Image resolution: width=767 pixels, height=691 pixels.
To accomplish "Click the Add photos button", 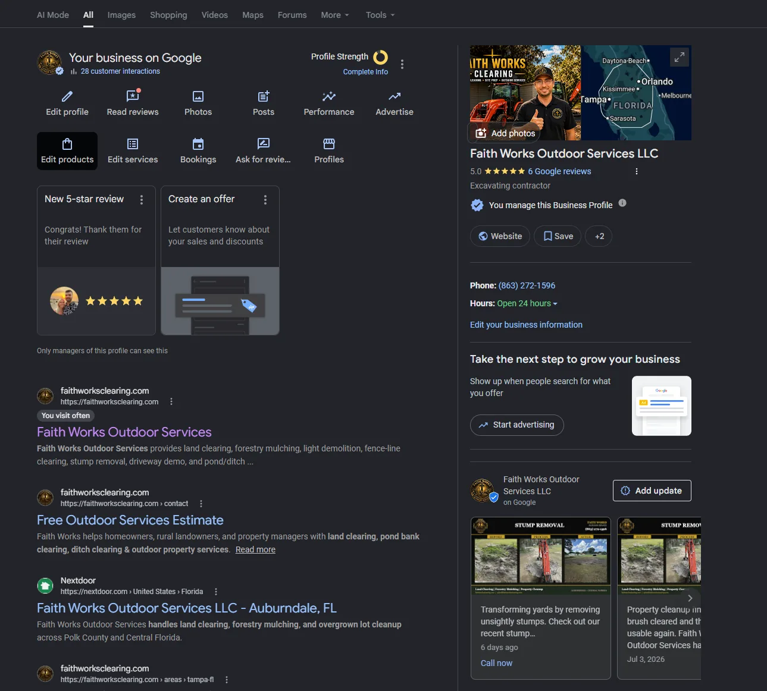I will tap(506, 133).
